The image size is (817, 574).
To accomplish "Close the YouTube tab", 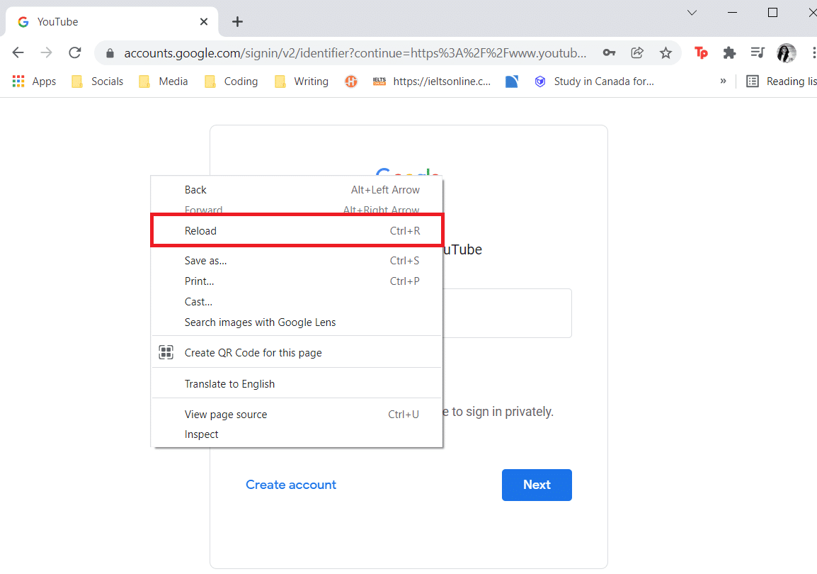I will click(x=204, y=22).
